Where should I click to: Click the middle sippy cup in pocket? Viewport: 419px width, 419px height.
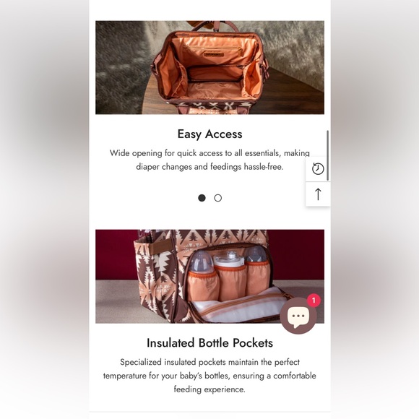click(230, 275)
